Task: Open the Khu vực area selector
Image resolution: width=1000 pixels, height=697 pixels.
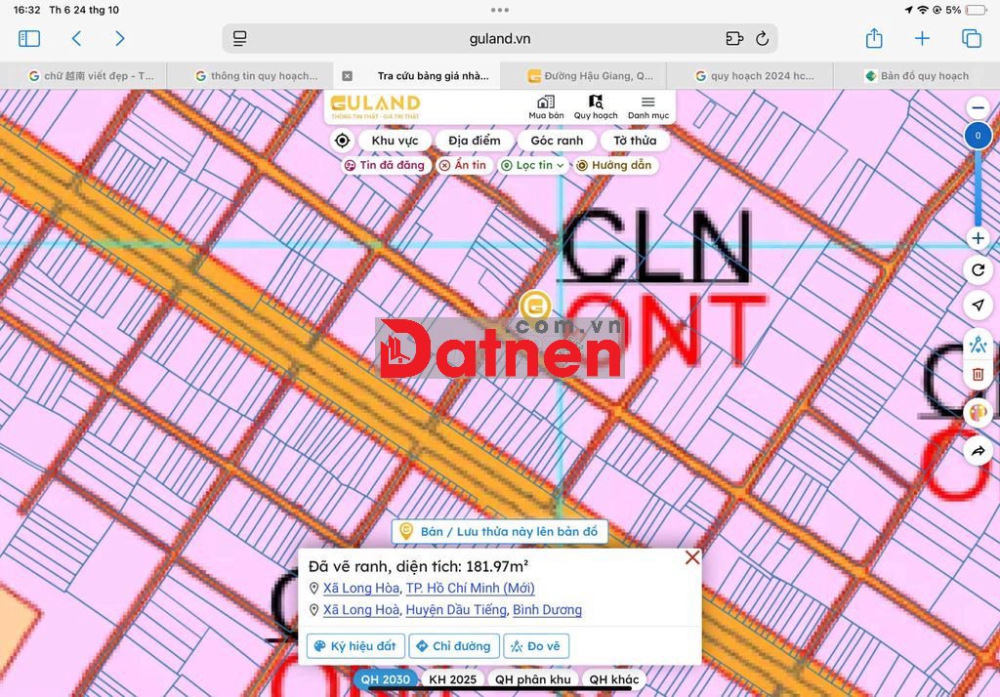Action: (394, 141)
